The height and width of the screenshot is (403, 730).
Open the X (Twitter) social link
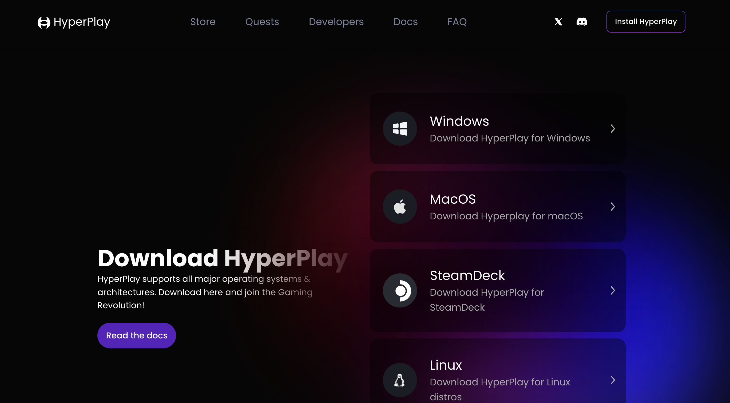558,22
